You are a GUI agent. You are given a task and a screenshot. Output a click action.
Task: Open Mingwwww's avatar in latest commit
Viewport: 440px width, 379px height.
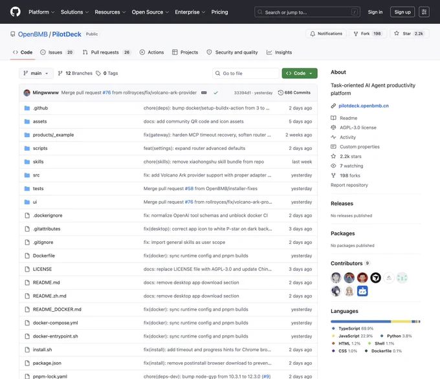click(x=27, y=92)
